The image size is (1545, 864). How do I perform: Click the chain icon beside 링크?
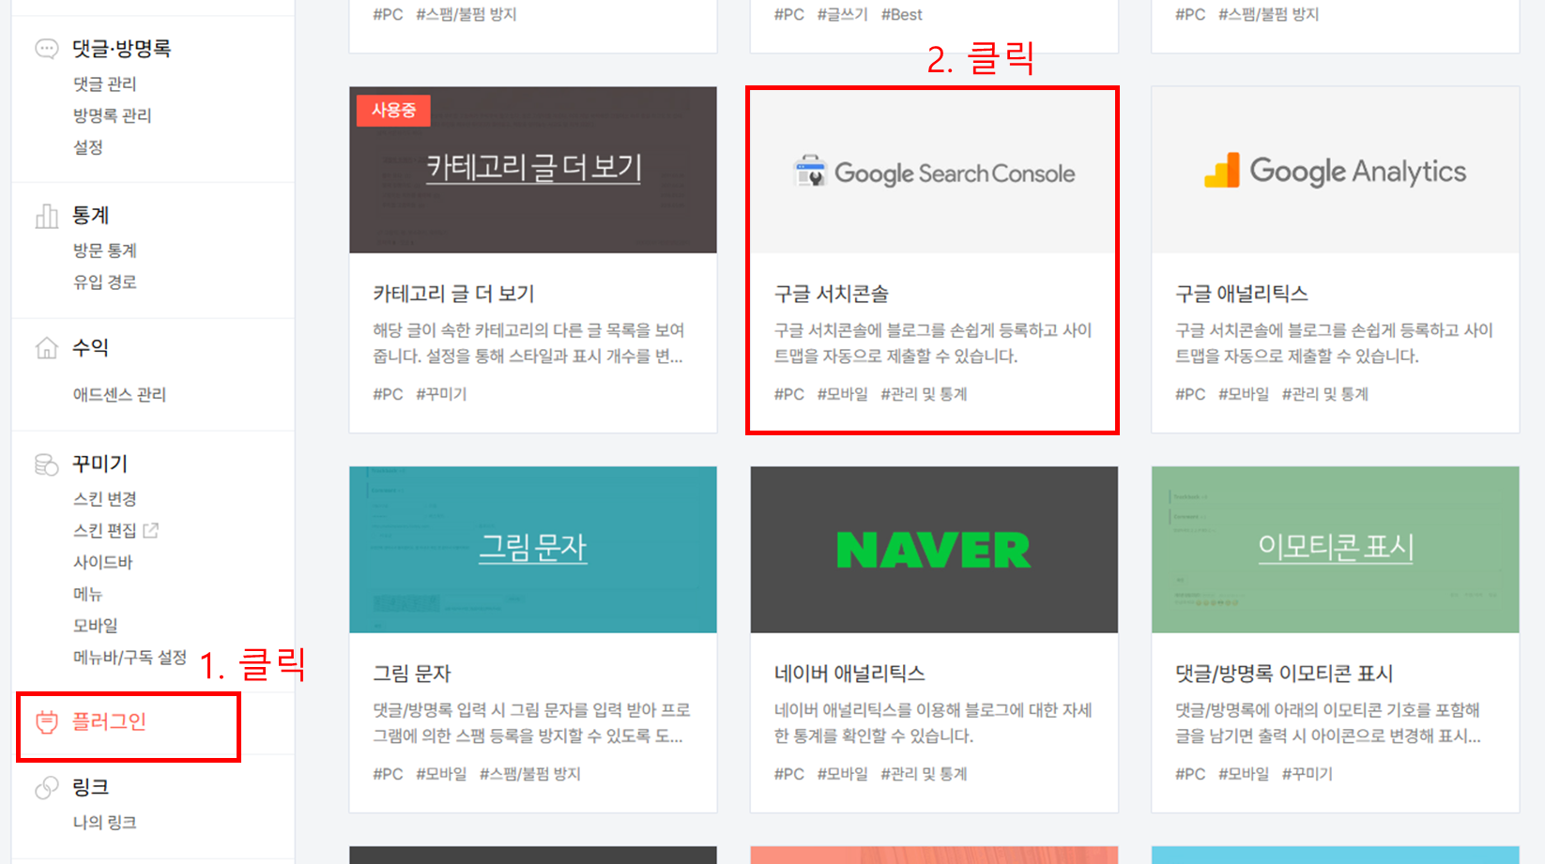(46, 788)
